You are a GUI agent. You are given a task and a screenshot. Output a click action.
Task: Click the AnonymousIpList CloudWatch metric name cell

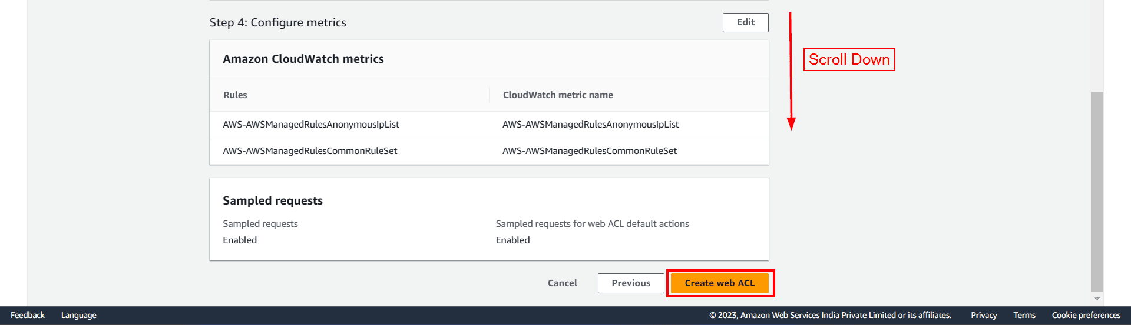590,125
